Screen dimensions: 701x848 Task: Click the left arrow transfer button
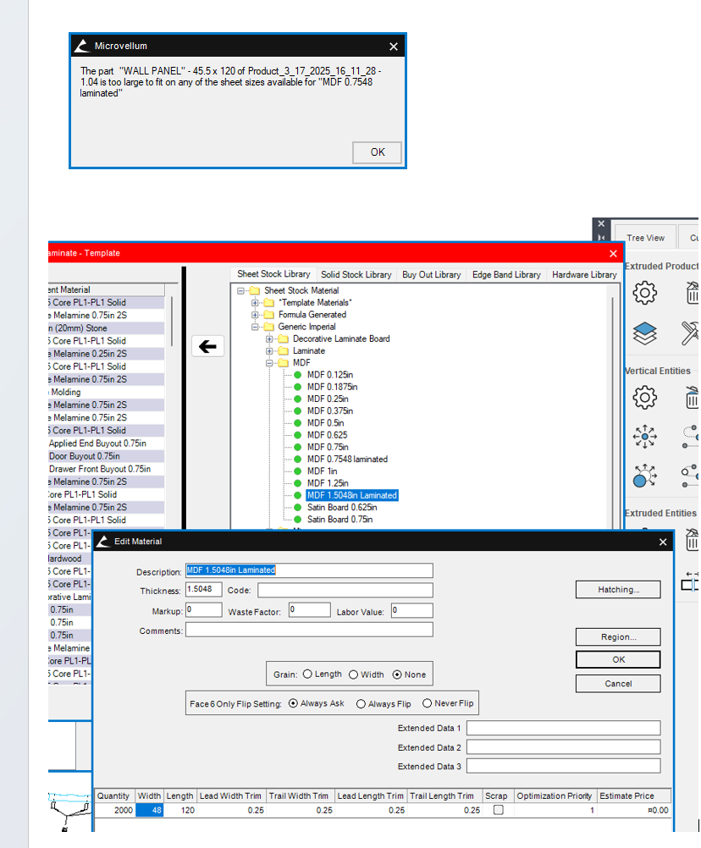207,346
